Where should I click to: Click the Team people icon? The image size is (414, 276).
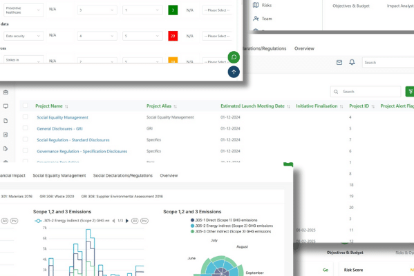[x=256, y=19]
